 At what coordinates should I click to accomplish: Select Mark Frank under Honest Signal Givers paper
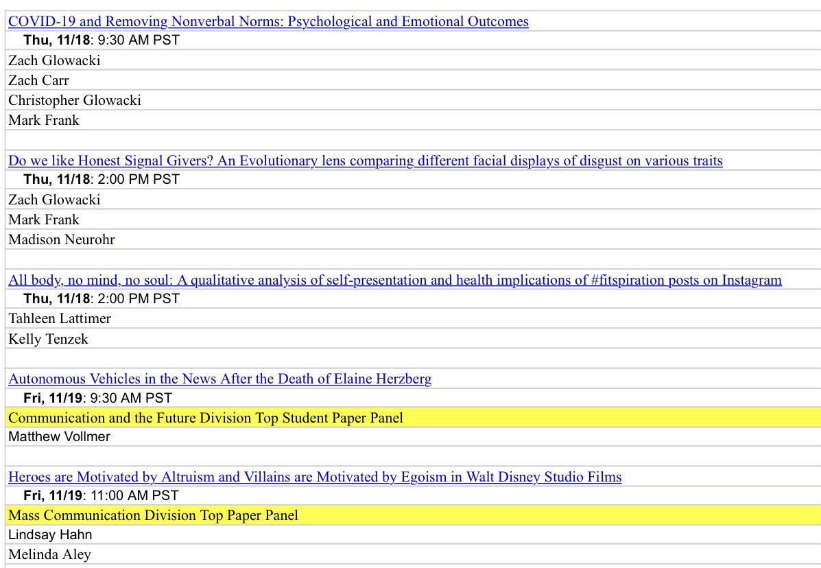[44, 220]
